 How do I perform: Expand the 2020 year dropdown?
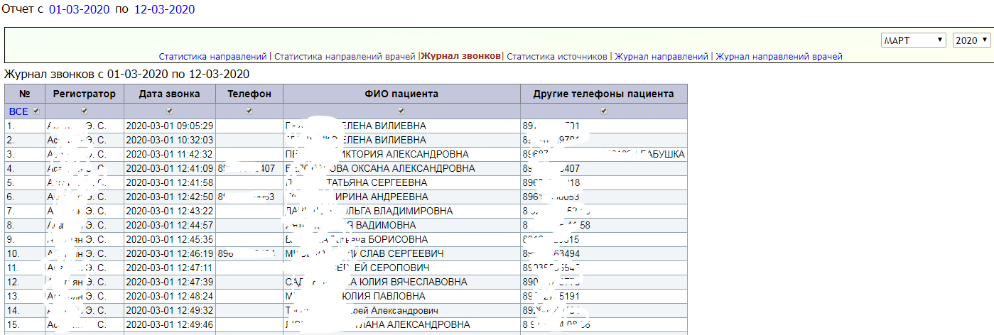click(x=971, y=40)
